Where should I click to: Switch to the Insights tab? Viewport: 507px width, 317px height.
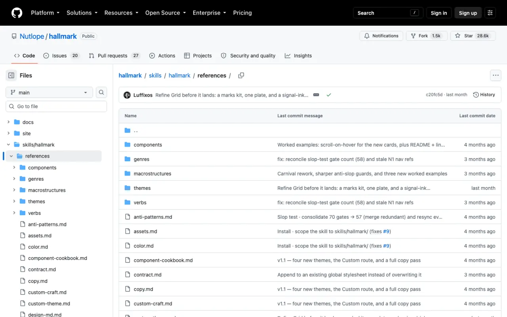click(298, 55)
